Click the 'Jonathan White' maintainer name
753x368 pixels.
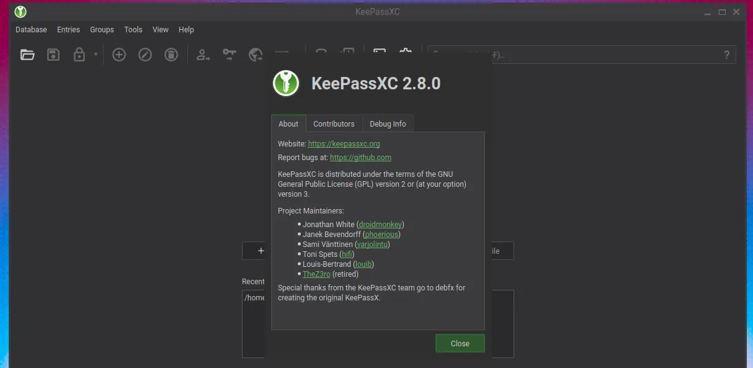click(x=329, y=224)
